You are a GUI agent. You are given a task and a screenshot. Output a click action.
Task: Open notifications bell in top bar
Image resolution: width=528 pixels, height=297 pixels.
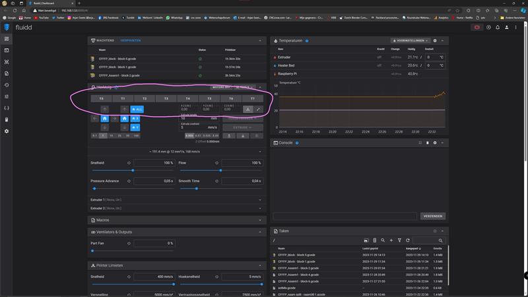tap(498, 27)
